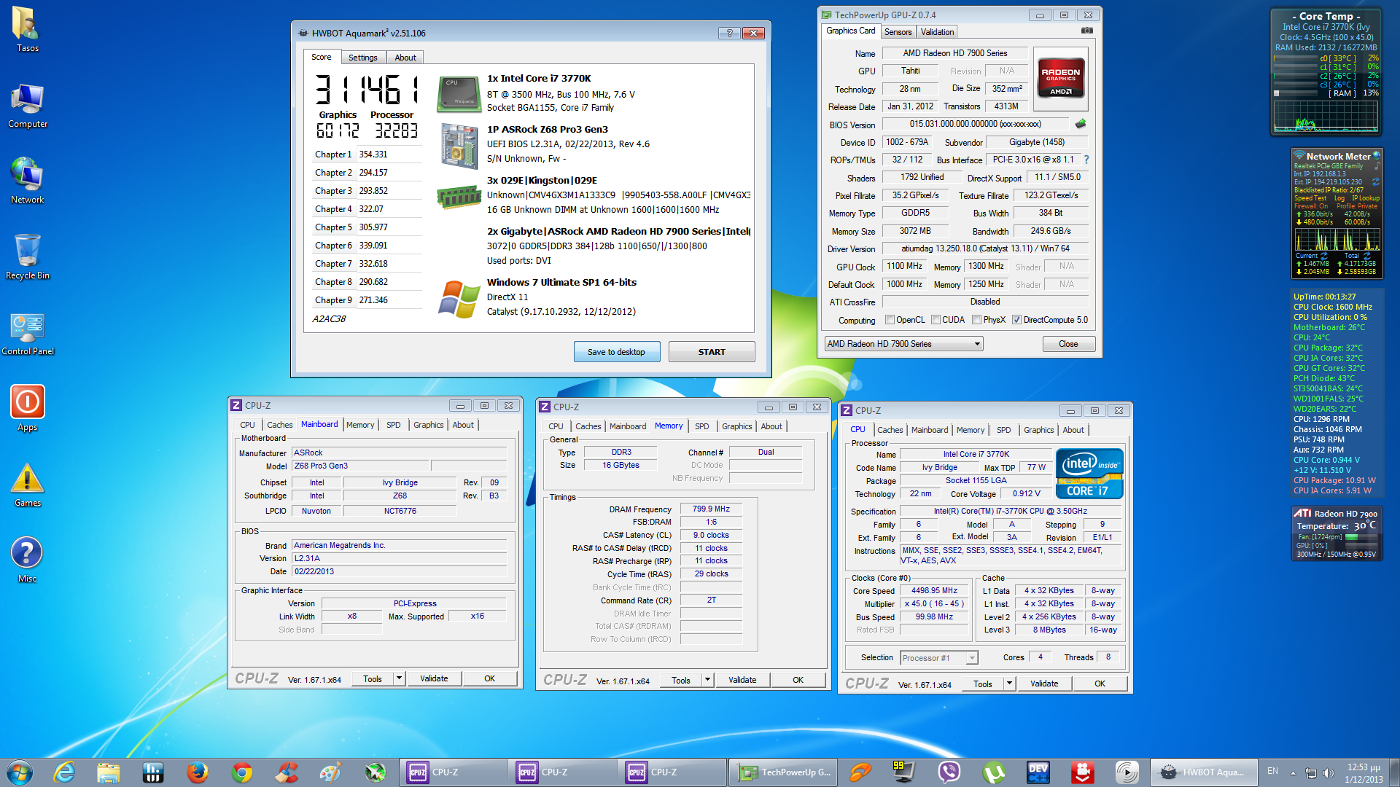Launch Google Chrome from the taskbar
This screenshot has height=787, width=1400.
(241, 772)
